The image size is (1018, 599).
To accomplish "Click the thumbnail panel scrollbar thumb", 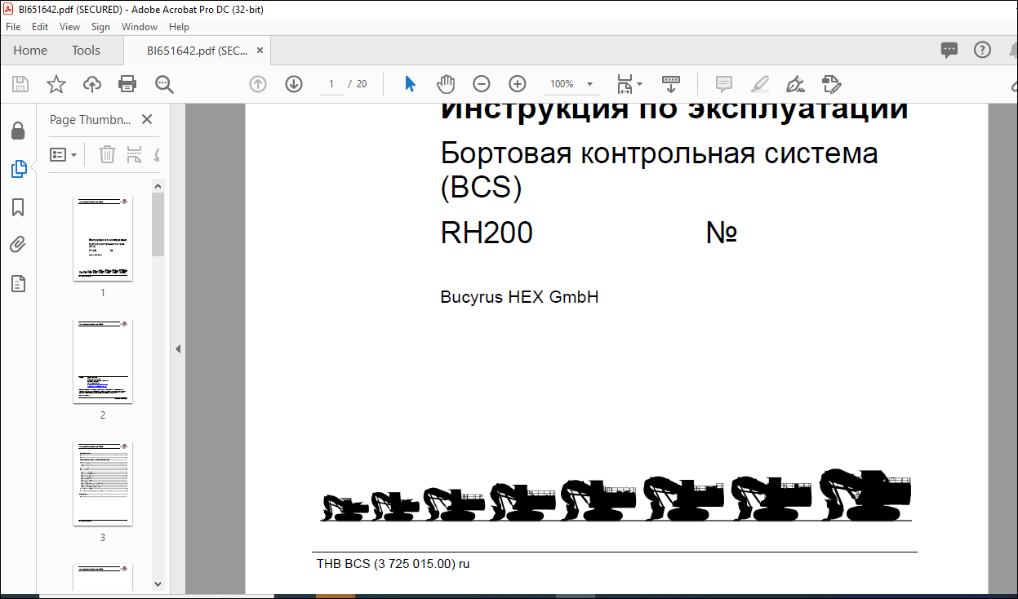I will click(158, 224).
